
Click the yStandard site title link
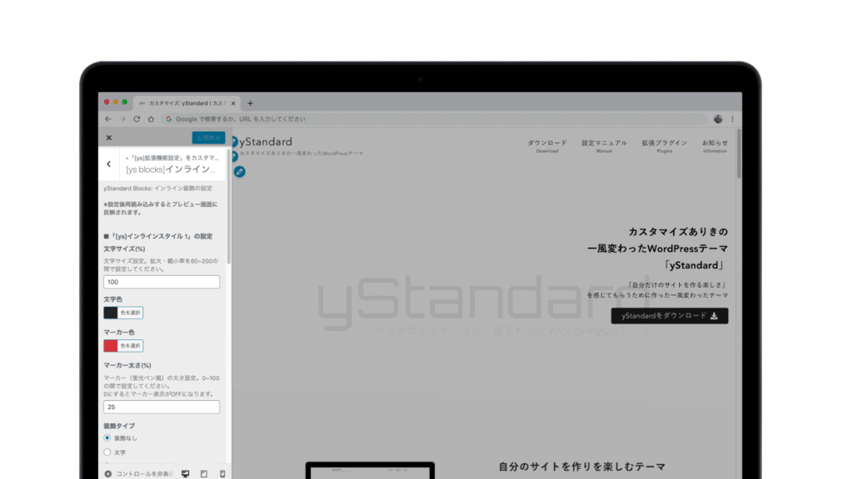click(266, 141)
